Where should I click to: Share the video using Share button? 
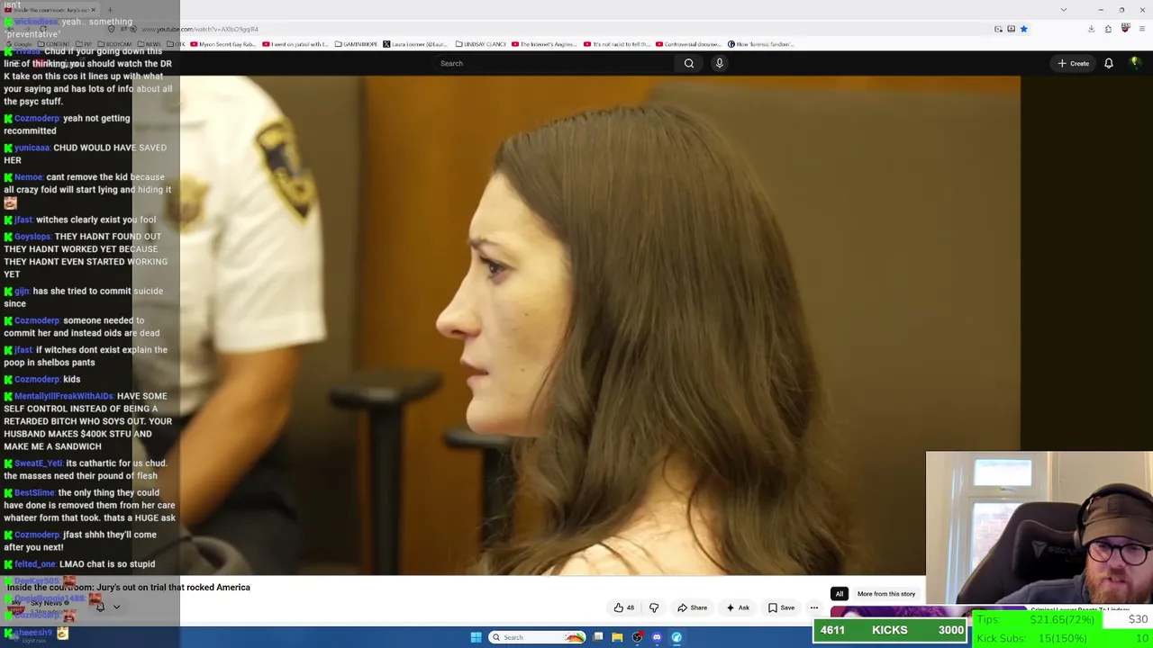693,607
